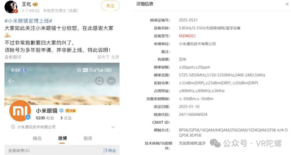This screenshot has width=291, height=155.
Task: Switch to the 精选 tab
Action: point(37,138)
